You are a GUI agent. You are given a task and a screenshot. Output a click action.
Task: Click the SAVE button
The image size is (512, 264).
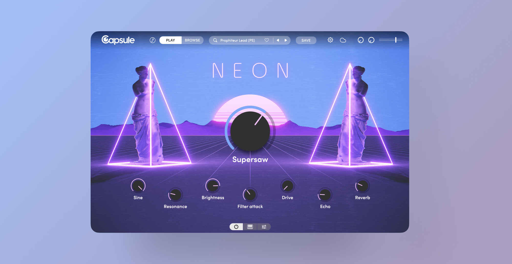coord(306,40)
